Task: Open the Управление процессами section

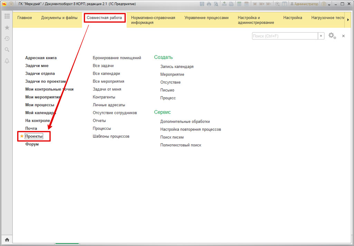Action: pyautogui.click(x=206, y=18)
